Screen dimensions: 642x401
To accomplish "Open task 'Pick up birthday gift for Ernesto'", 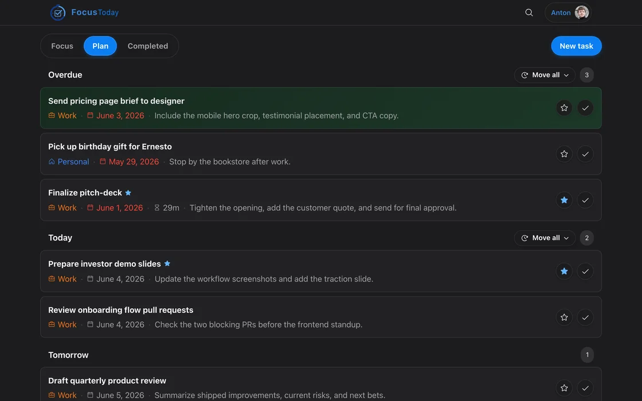I will pos(110,147).
